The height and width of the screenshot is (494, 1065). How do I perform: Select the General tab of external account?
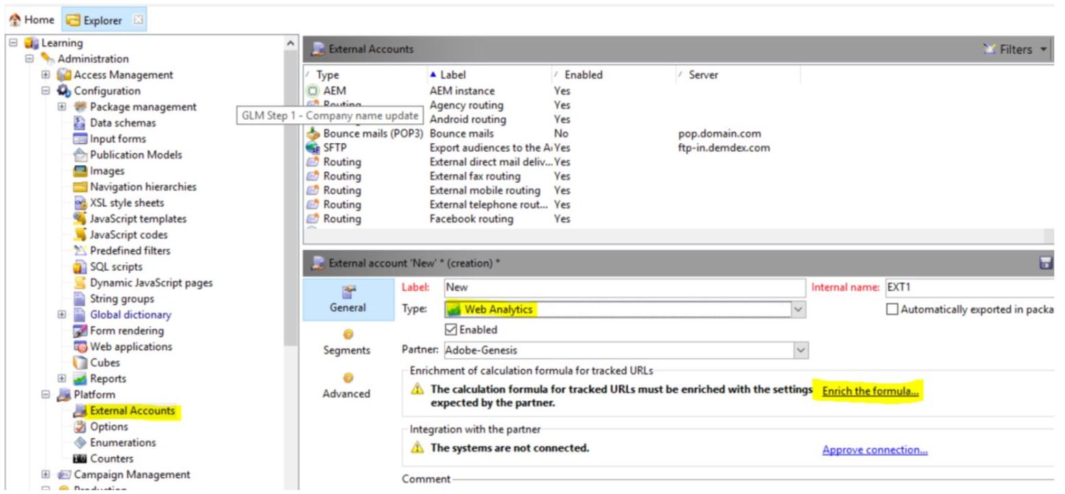[x=346, y=300]
